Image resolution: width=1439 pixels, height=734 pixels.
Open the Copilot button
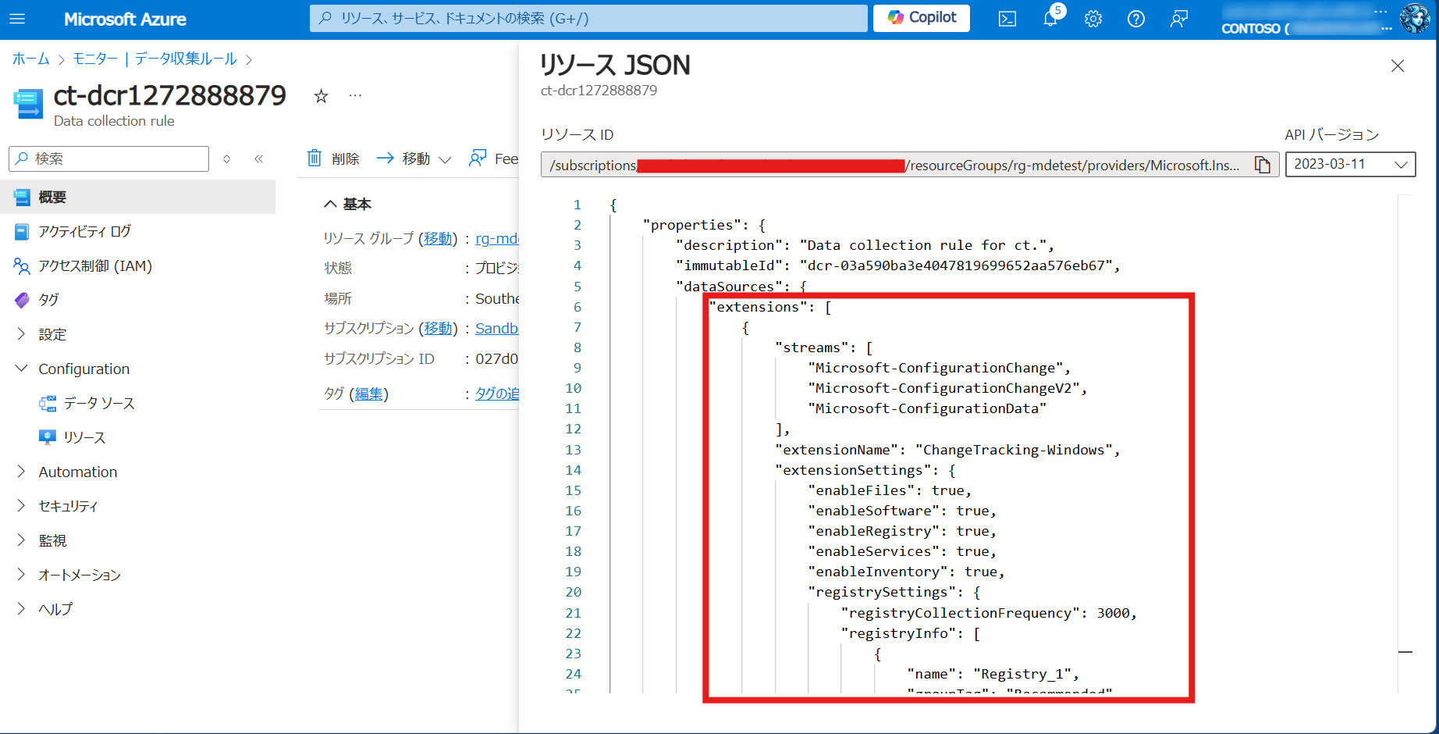click(x=921, y=18)
